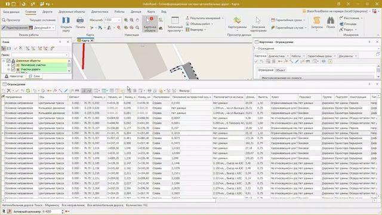
Task: Open the 1 - Ограждения card dropdown
Action: (x=378, y=48)
